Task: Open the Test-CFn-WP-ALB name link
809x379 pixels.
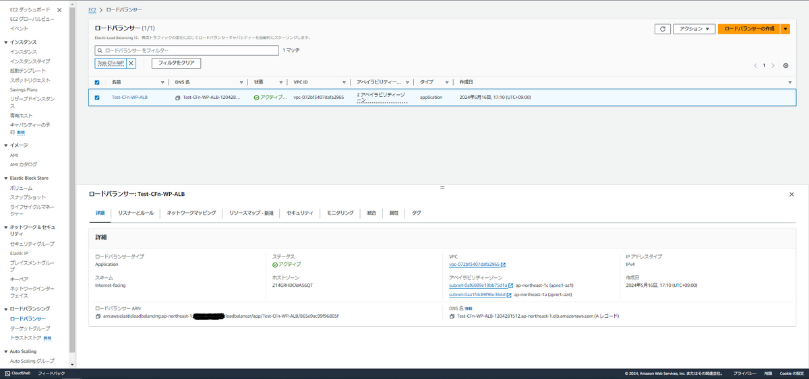Action: (129, 98)
